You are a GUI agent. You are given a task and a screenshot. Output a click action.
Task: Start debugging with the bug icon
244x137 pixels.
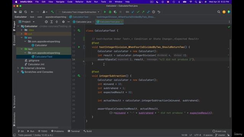tap(110, 12)
